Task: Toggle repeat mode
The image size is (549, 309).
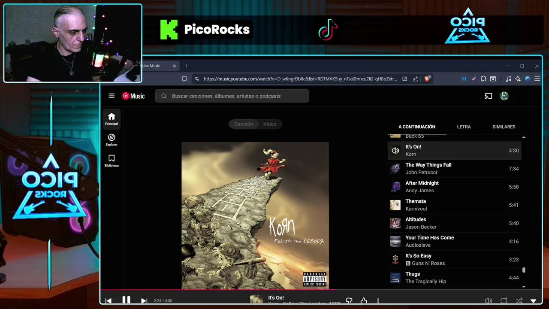Action: [504, 301]
